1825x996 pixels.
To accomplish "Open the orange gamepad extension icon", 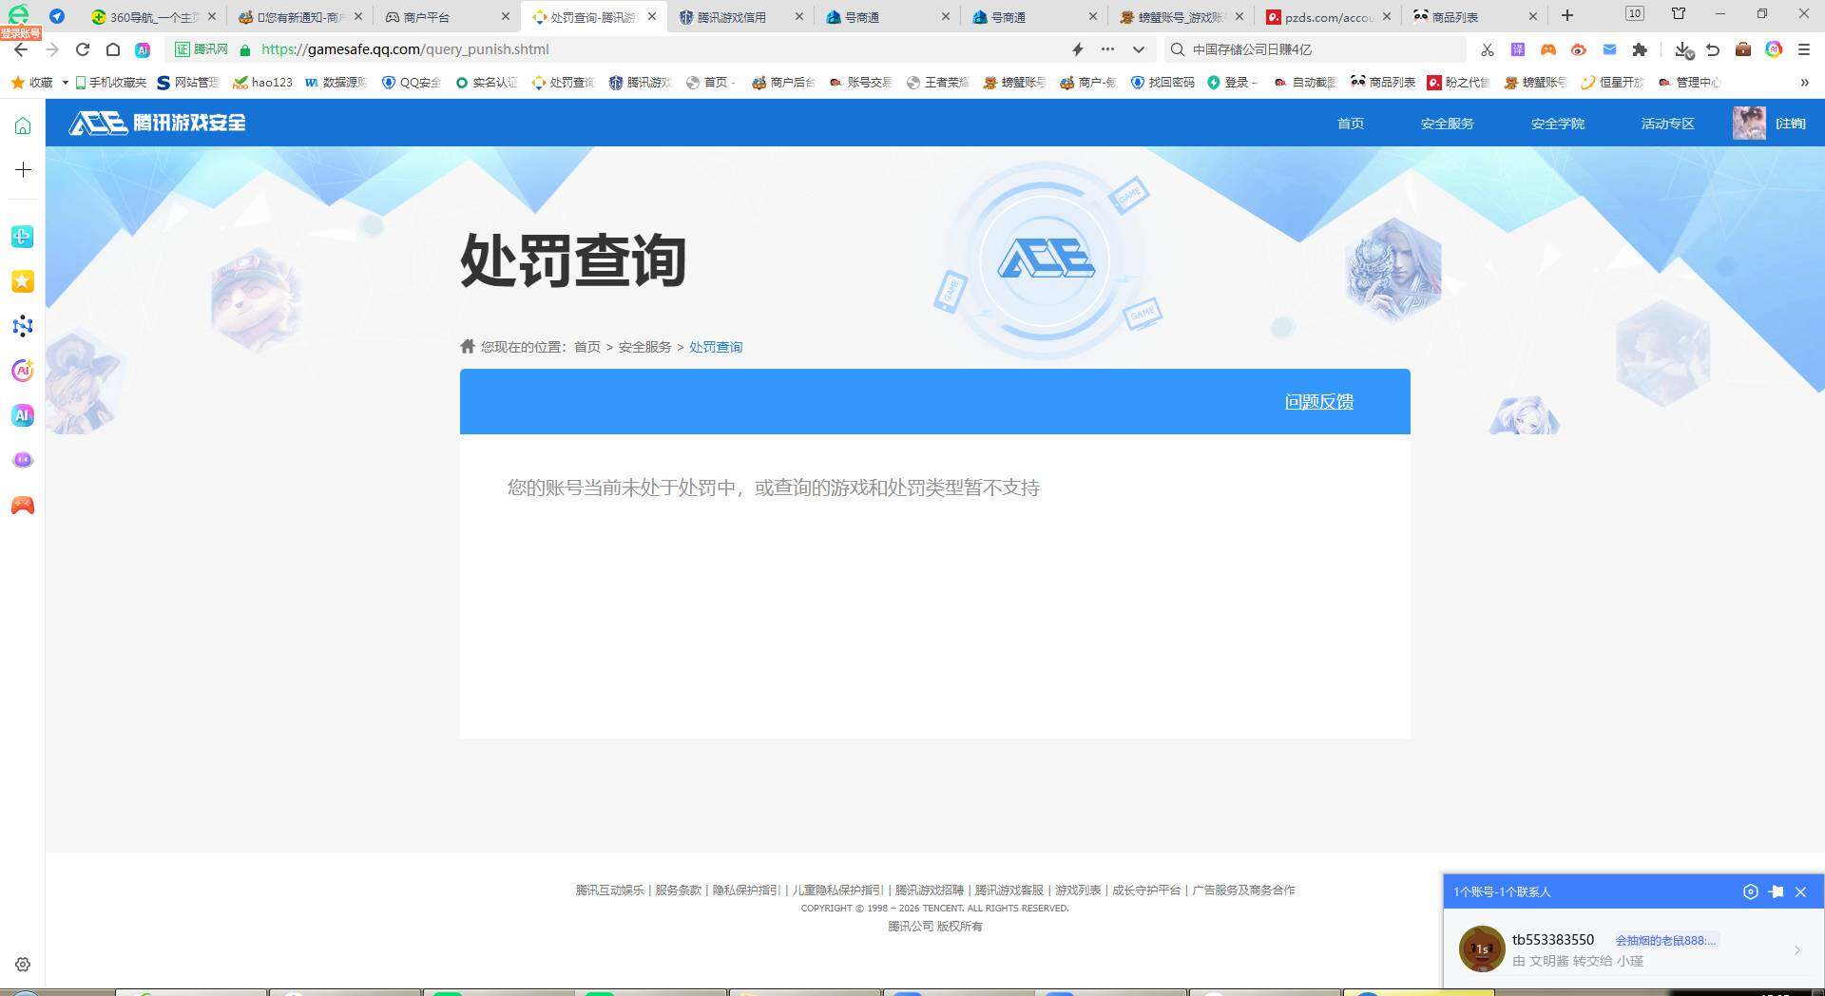I will [1548, 49].
